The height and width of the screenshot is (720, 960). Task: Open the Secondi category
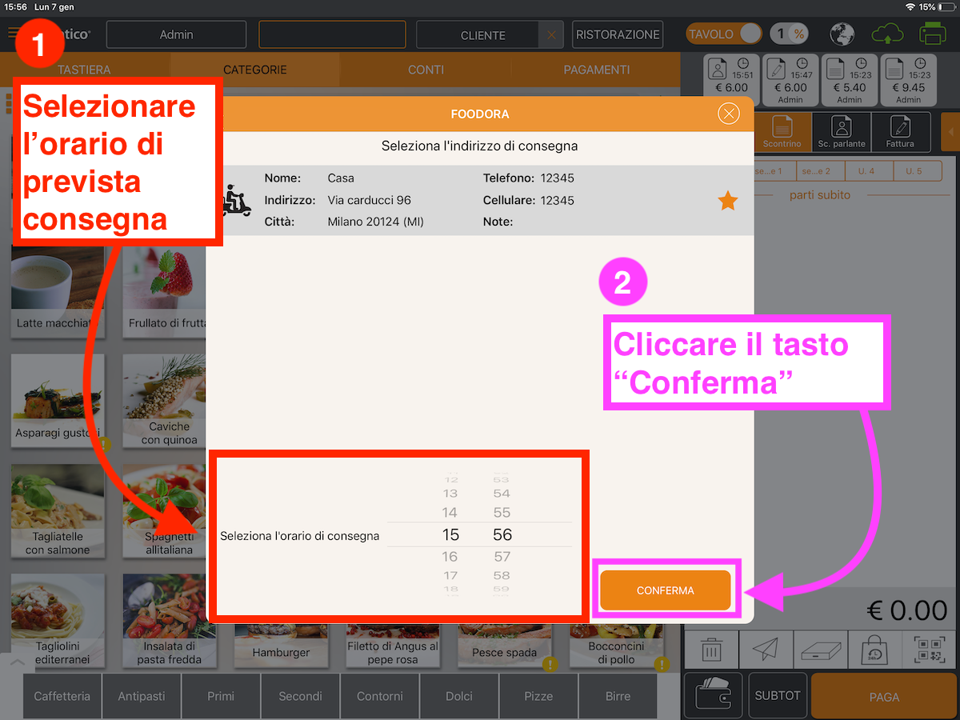coord(300,696)
